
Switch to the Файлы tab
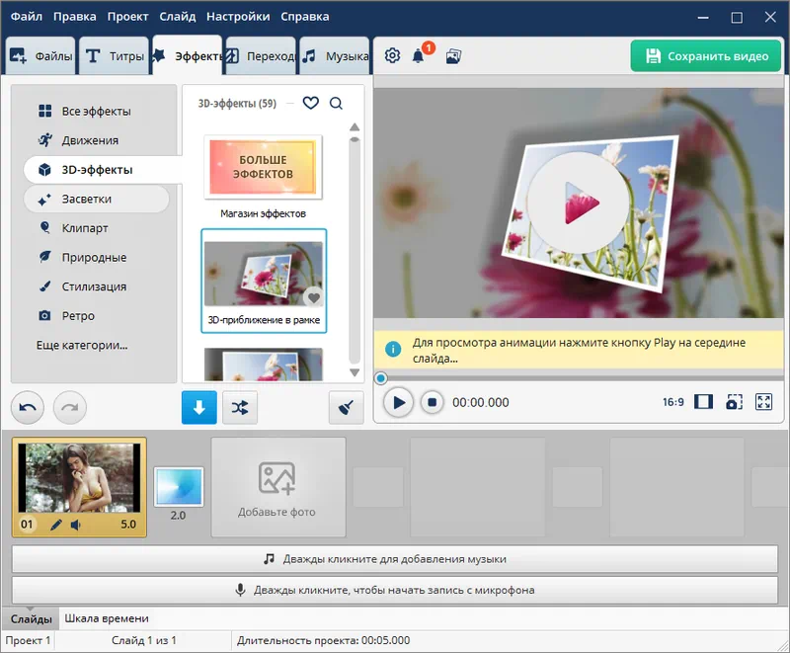[x=40, y=55]
